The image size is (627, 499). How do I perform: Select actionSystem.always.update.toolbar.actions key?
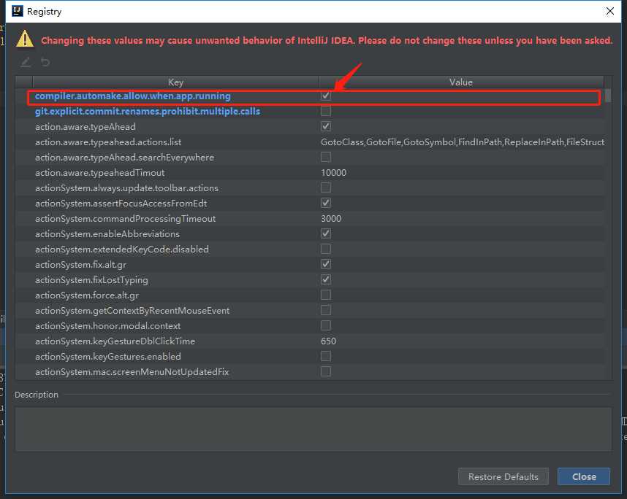pyautogui.click(x=126, y=188)
